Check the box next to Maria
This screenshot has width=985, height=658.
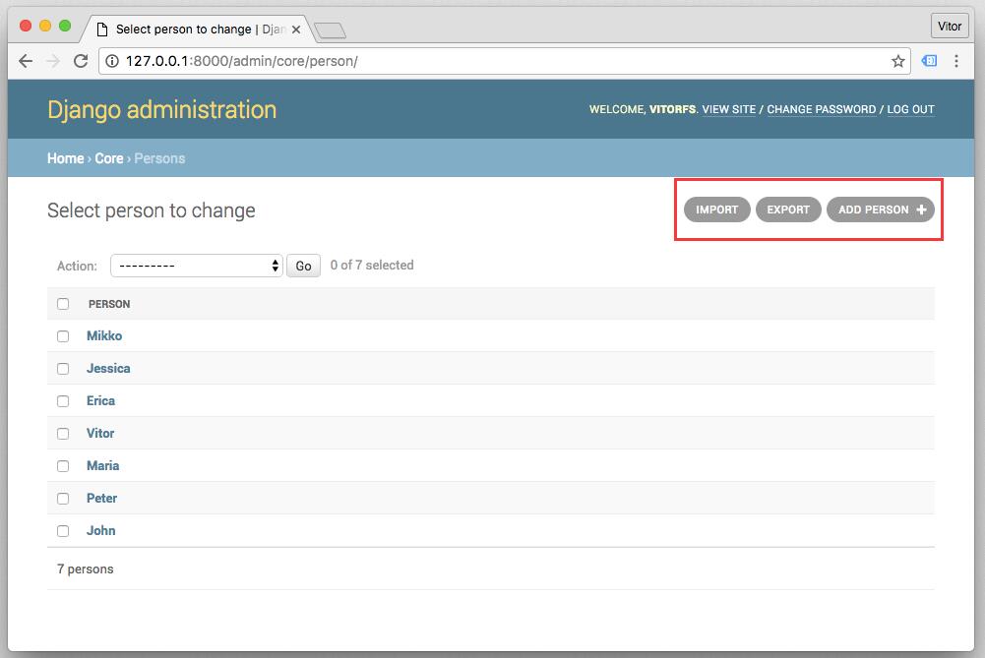(x=63, y=466)
